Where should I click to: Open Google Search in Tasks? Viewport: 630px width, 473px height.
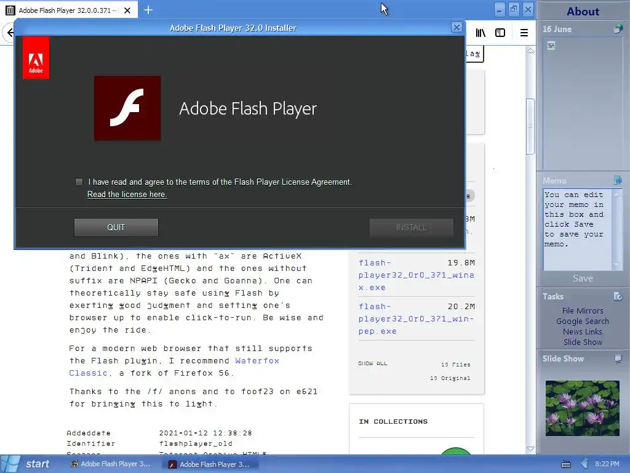pyautogui.click(x=583, y=321)
